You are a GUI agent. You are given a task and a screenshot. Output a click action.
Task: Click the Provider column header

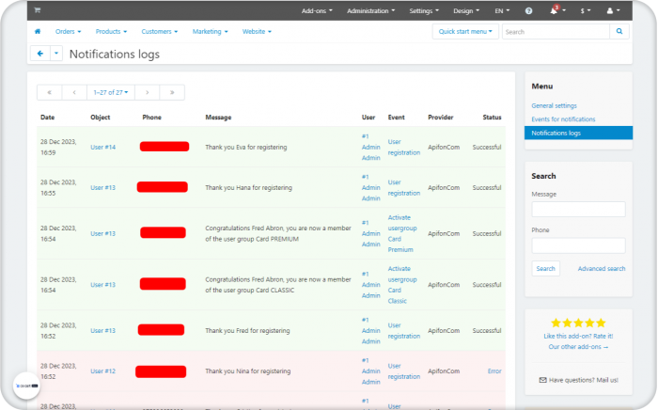441,118
